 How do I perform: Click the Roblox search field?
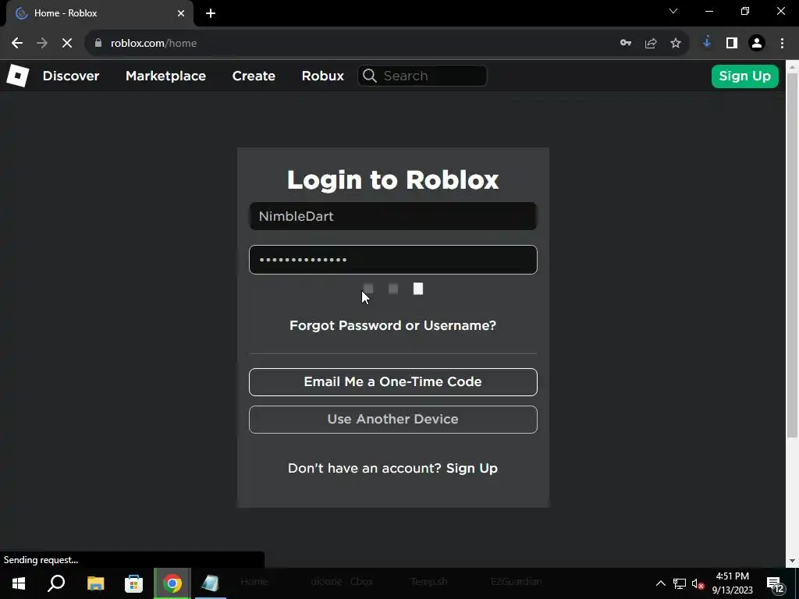click(x=422, y=76)
